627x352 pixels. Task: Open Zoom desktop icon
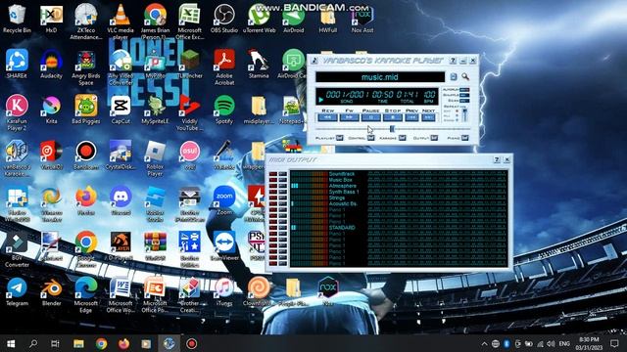[224, 200]
